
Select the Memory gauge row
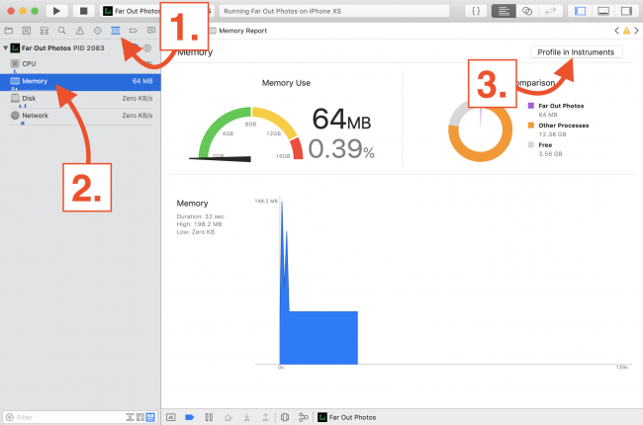coord(80,82)
